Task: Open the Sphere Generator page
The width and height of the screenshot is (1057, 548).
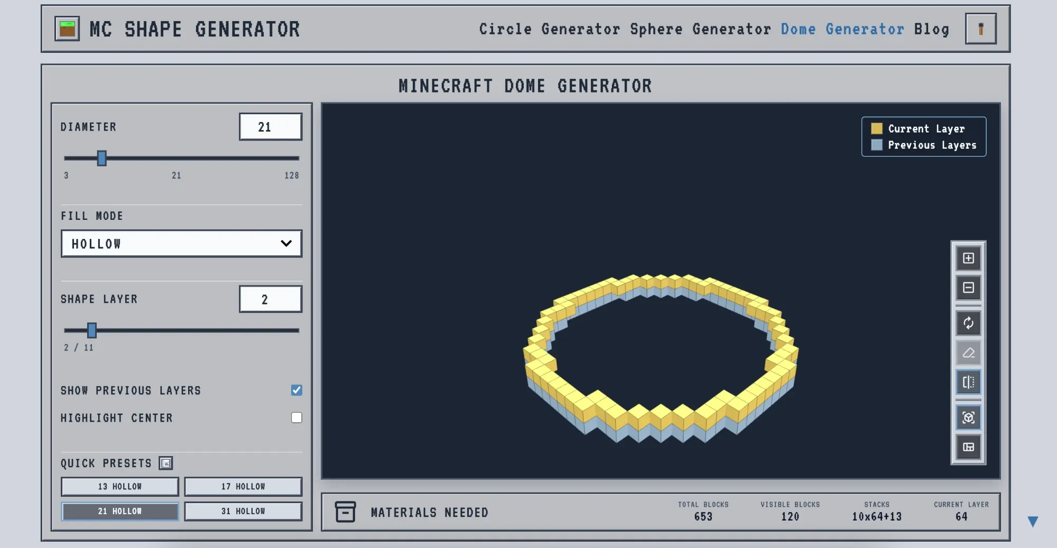Action: click(700, 29)
